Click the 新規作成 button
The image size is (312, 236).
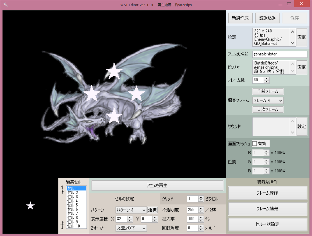point(240,18)
